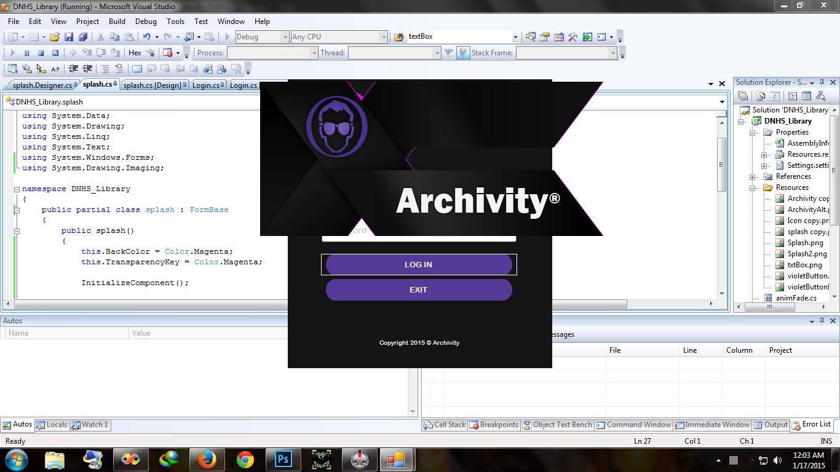Open the Immediate Window tab
The height and width of the screenshot is (472, 840).
713,425
